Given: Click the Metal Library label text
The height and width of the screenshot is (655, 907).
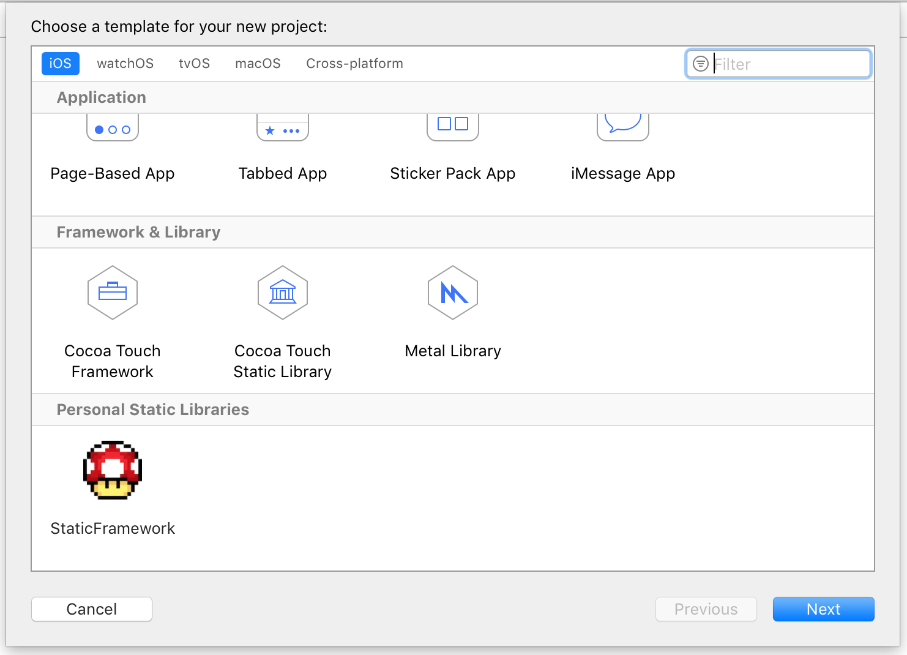Looking at the screenshot, I should [453, 351].
